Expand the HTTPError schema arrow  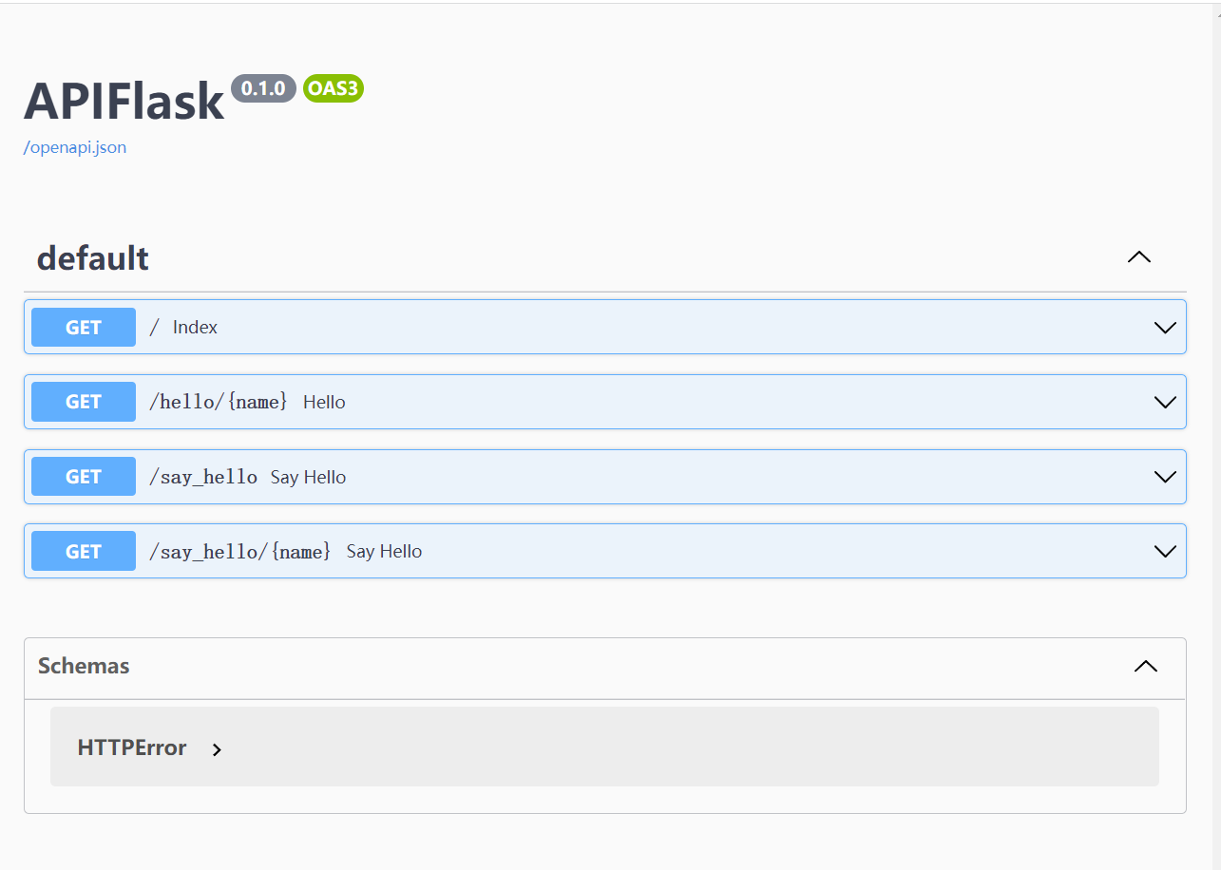217,749
